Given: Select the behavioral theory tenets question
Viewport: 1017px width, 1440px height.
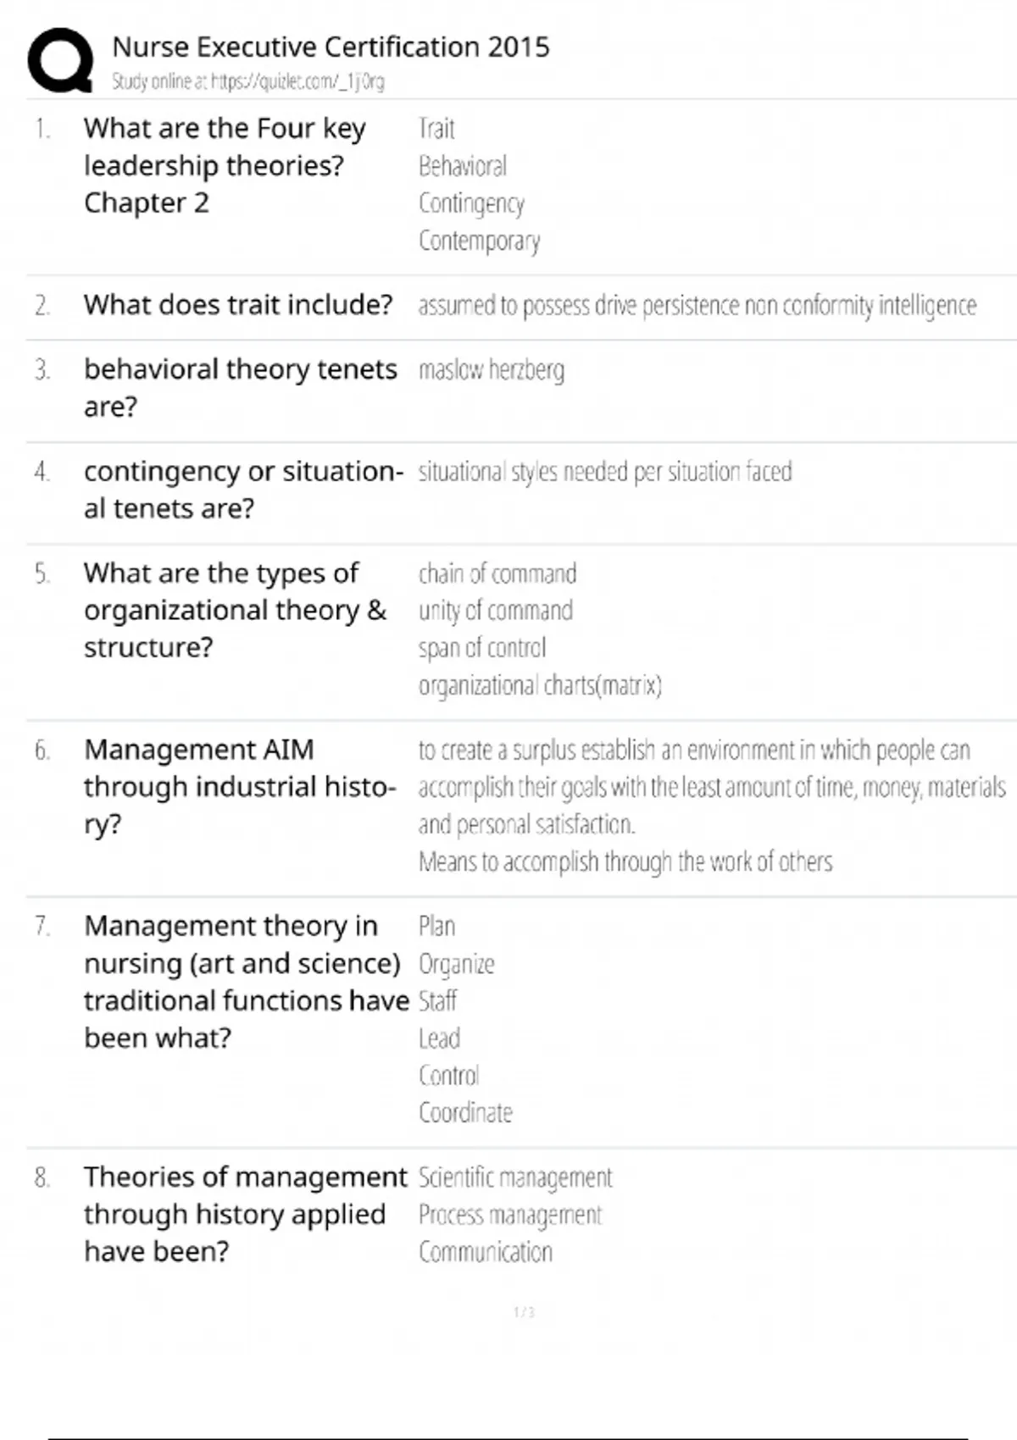Looking at the screenshot, I should pyautogui.click(x=240, y=387).
